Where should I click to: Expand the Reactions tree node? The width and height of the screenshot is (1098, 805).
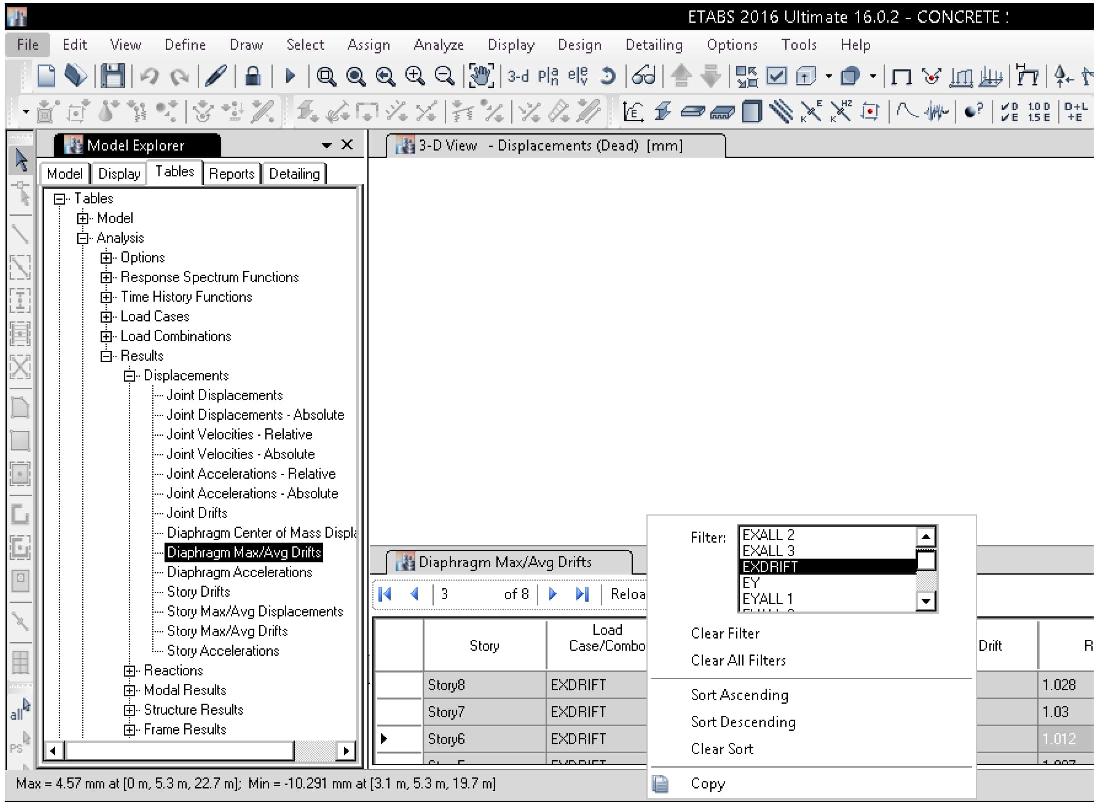129,671
